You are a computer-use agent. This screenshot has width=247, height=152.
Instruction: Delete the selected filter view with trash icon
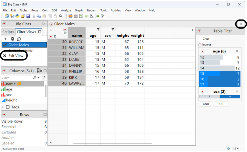pos(12,39)
